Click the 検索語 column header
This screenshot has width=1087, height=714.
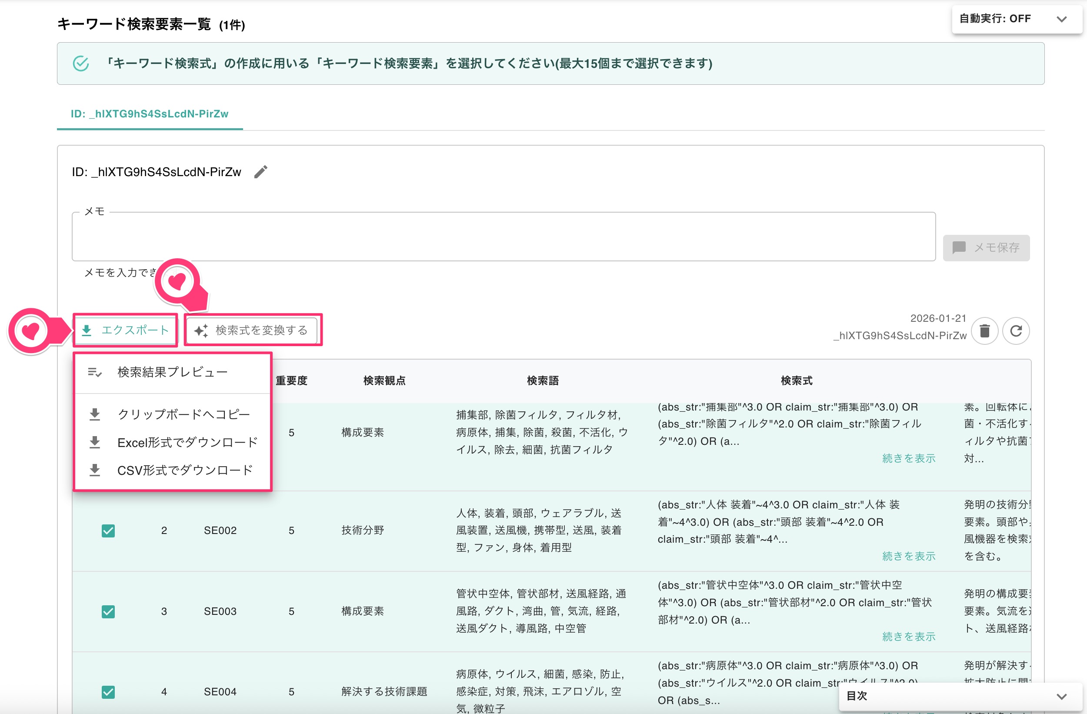click(543, 380)
